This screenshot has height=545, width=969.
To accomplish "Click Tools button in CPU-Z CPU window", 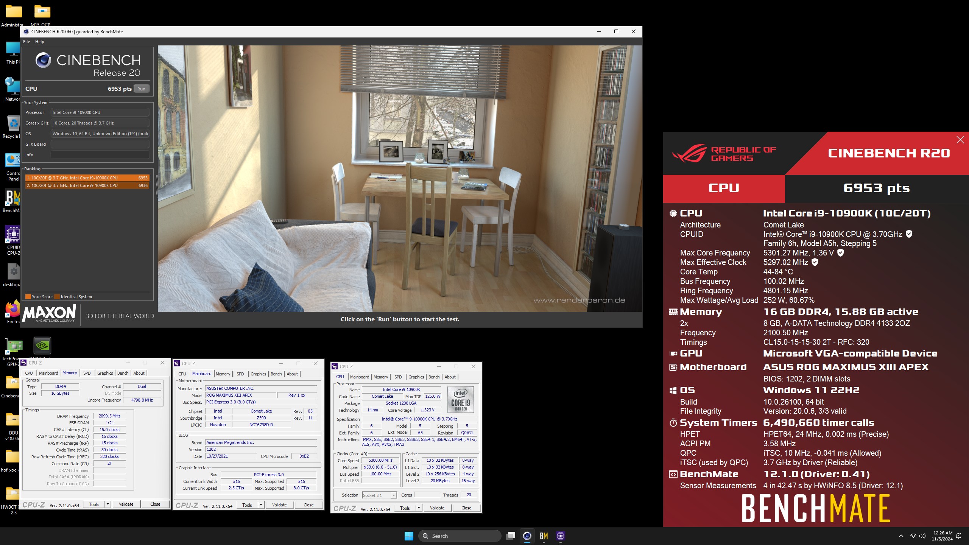I will tap(405, 508).
